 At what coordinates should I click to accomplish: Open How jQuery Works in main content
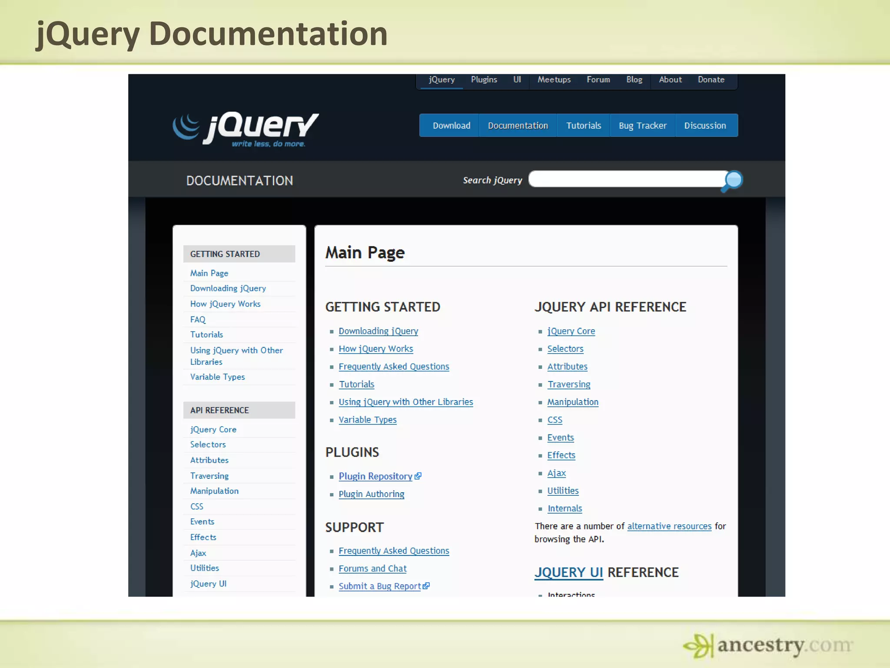click(376, 349)
